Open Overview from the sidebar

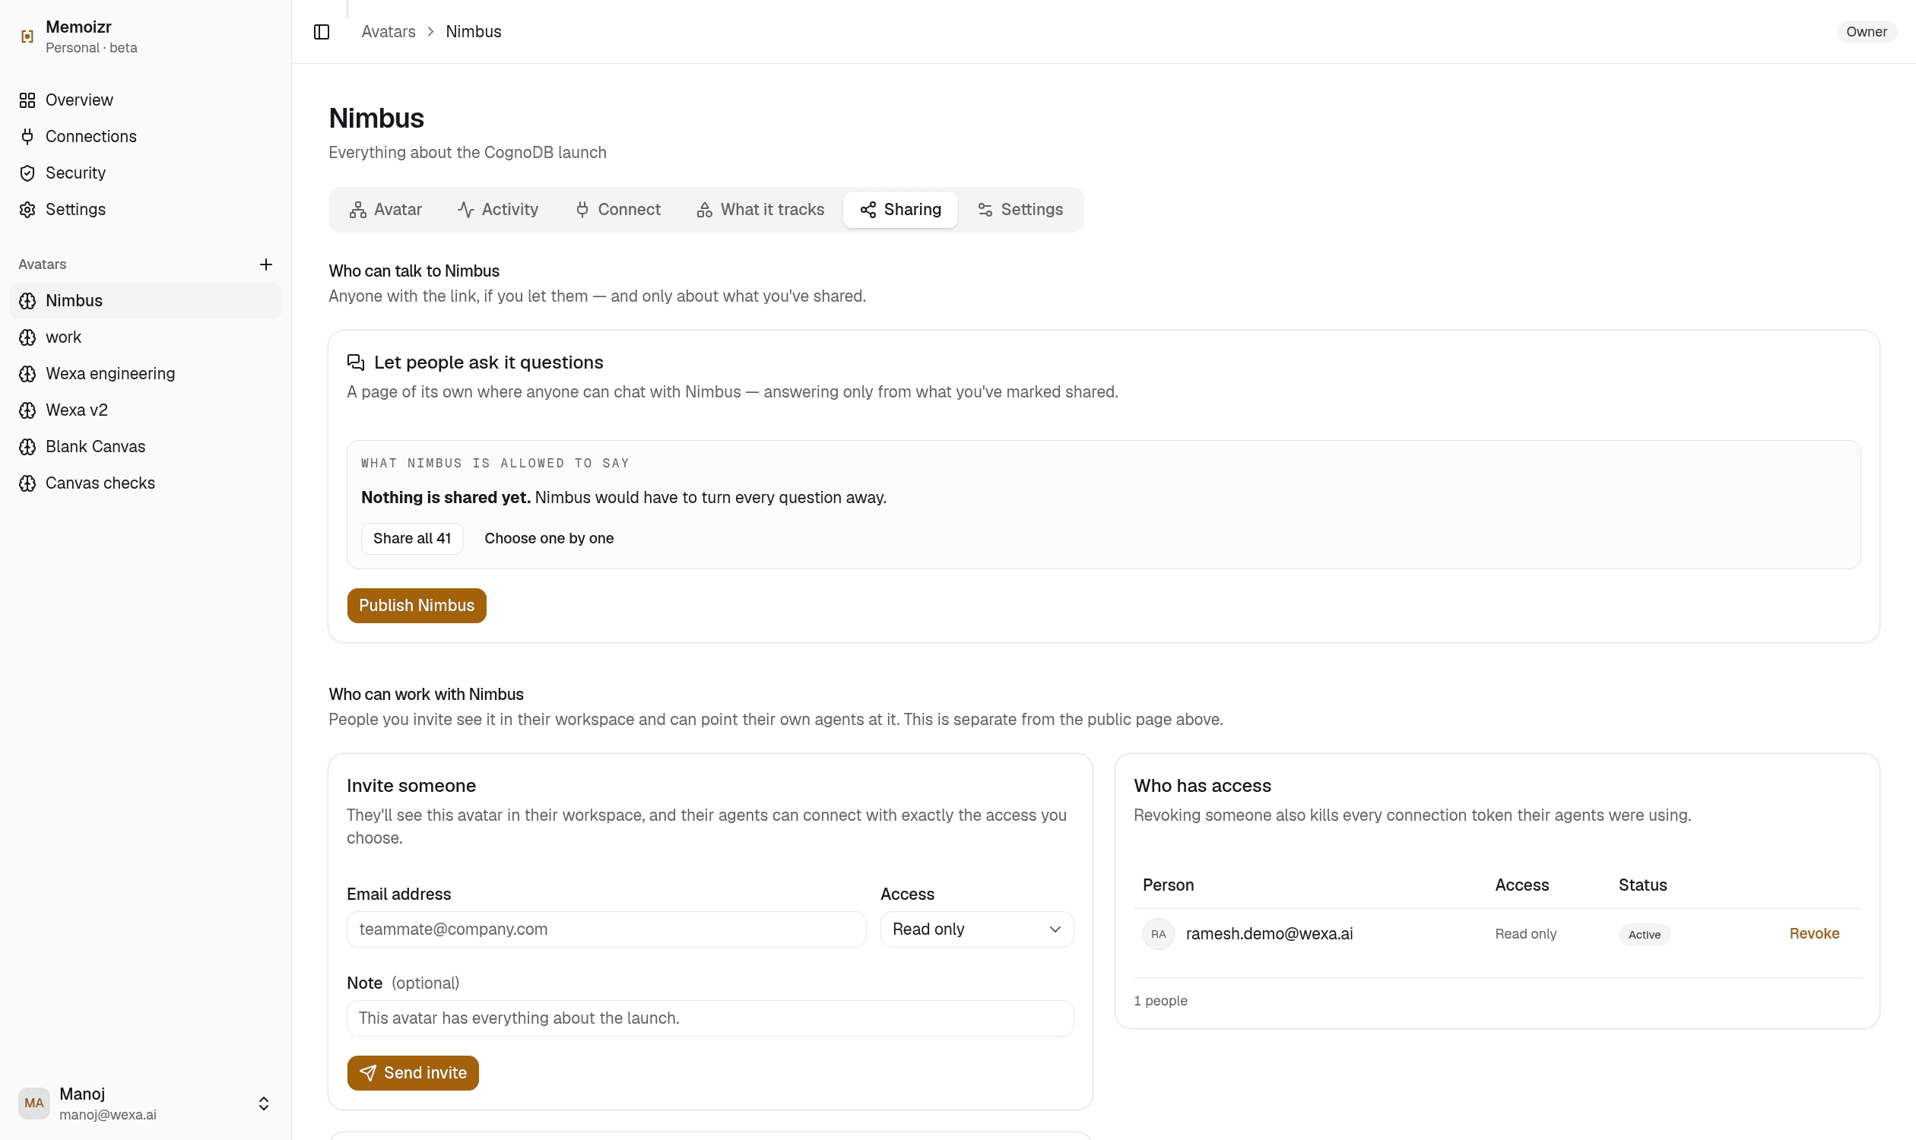(x=145, y=100)
